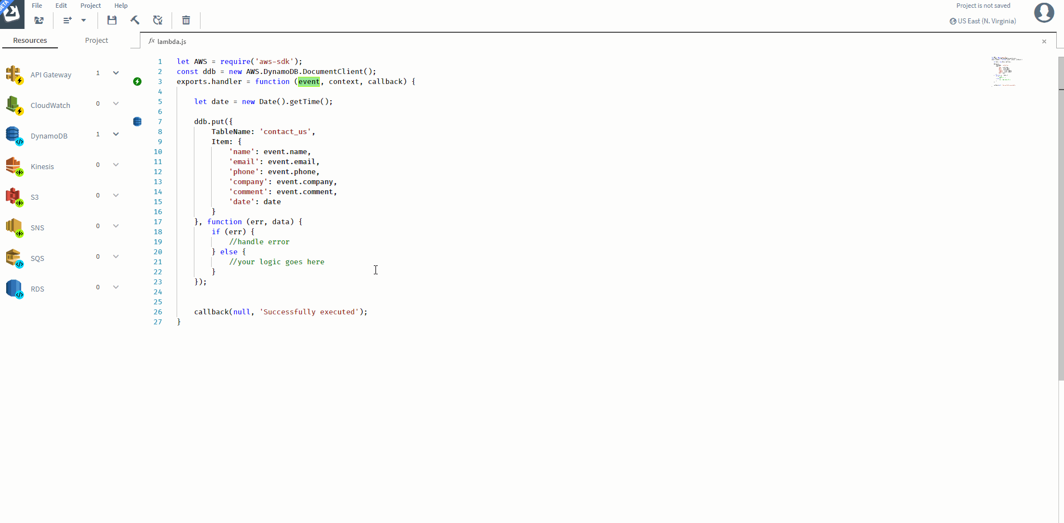The height and width of the screenshot is (523, 1064).
Task: Expand the DynamoDB resource chevron
Action: pos(116,134)
